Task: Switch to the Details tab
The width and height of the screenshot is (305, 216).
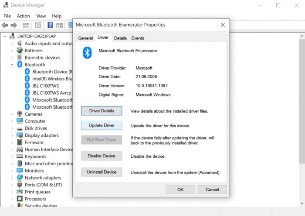Action: [x=120, y=38]
